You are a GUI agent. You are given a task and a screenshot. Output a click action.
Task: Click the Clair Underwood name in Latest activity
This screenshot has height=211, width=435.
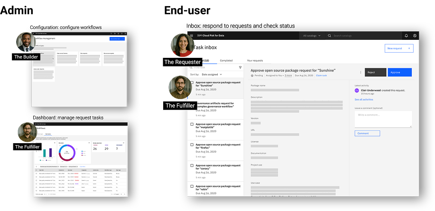(x=371, y=91)
